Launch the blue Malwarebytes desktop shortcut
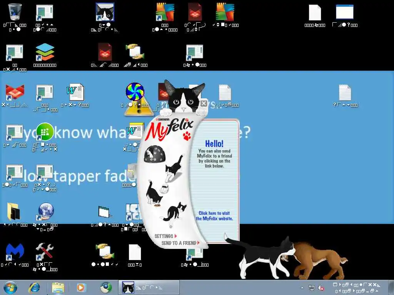 pyautogui.click(x=15, y=252)
